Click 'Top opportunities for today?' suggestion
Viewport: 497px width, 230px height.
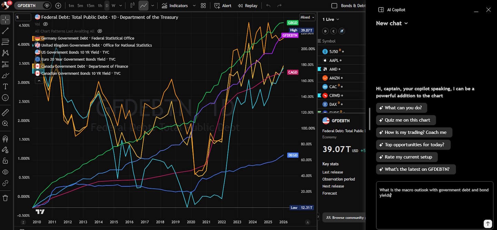(x=413, y=144)
